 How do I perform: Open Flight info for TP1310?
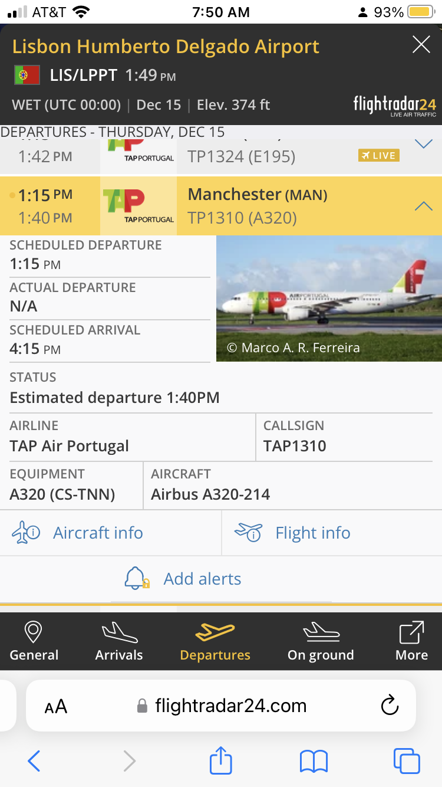[293, 533]
